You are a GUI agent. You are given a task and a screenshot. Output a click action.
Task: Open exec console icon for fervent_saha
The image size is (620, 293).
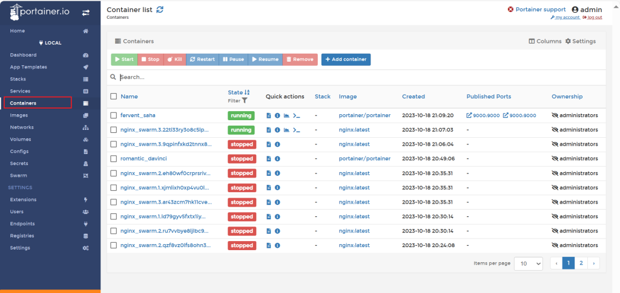pos(296,115)
